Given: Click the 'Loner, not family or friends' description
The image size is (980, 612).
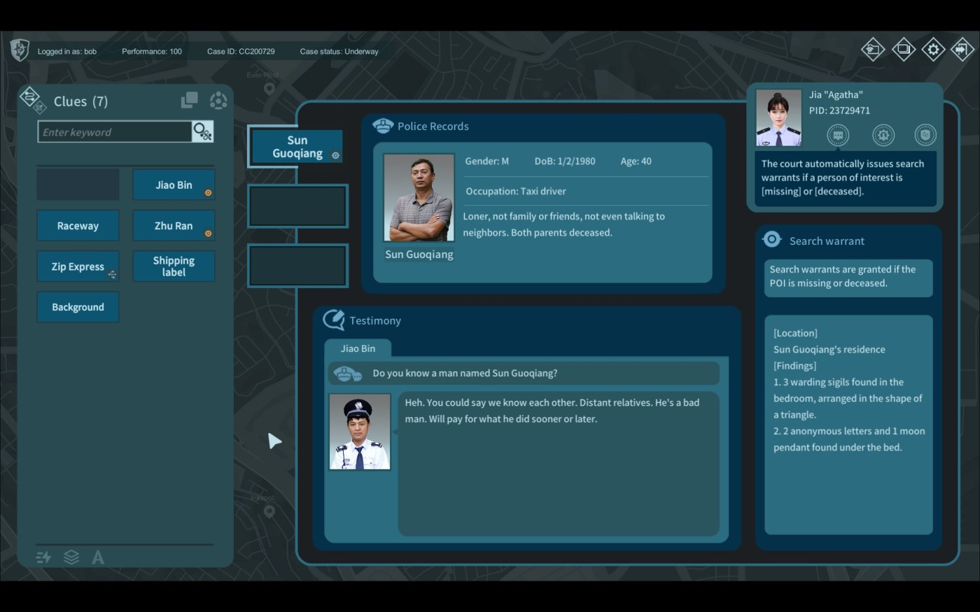Looking at the screenshot, I should 564,224.
